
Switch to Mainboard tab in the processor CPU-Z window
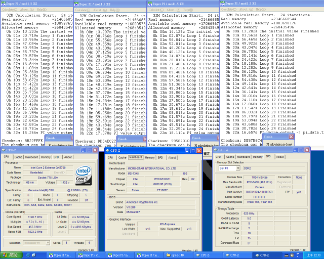[31, 157]
